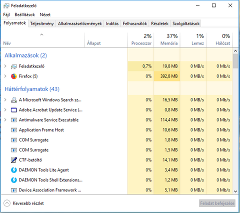
Task: Click the vertical scrollbar thumb
Action: (235, 61)
